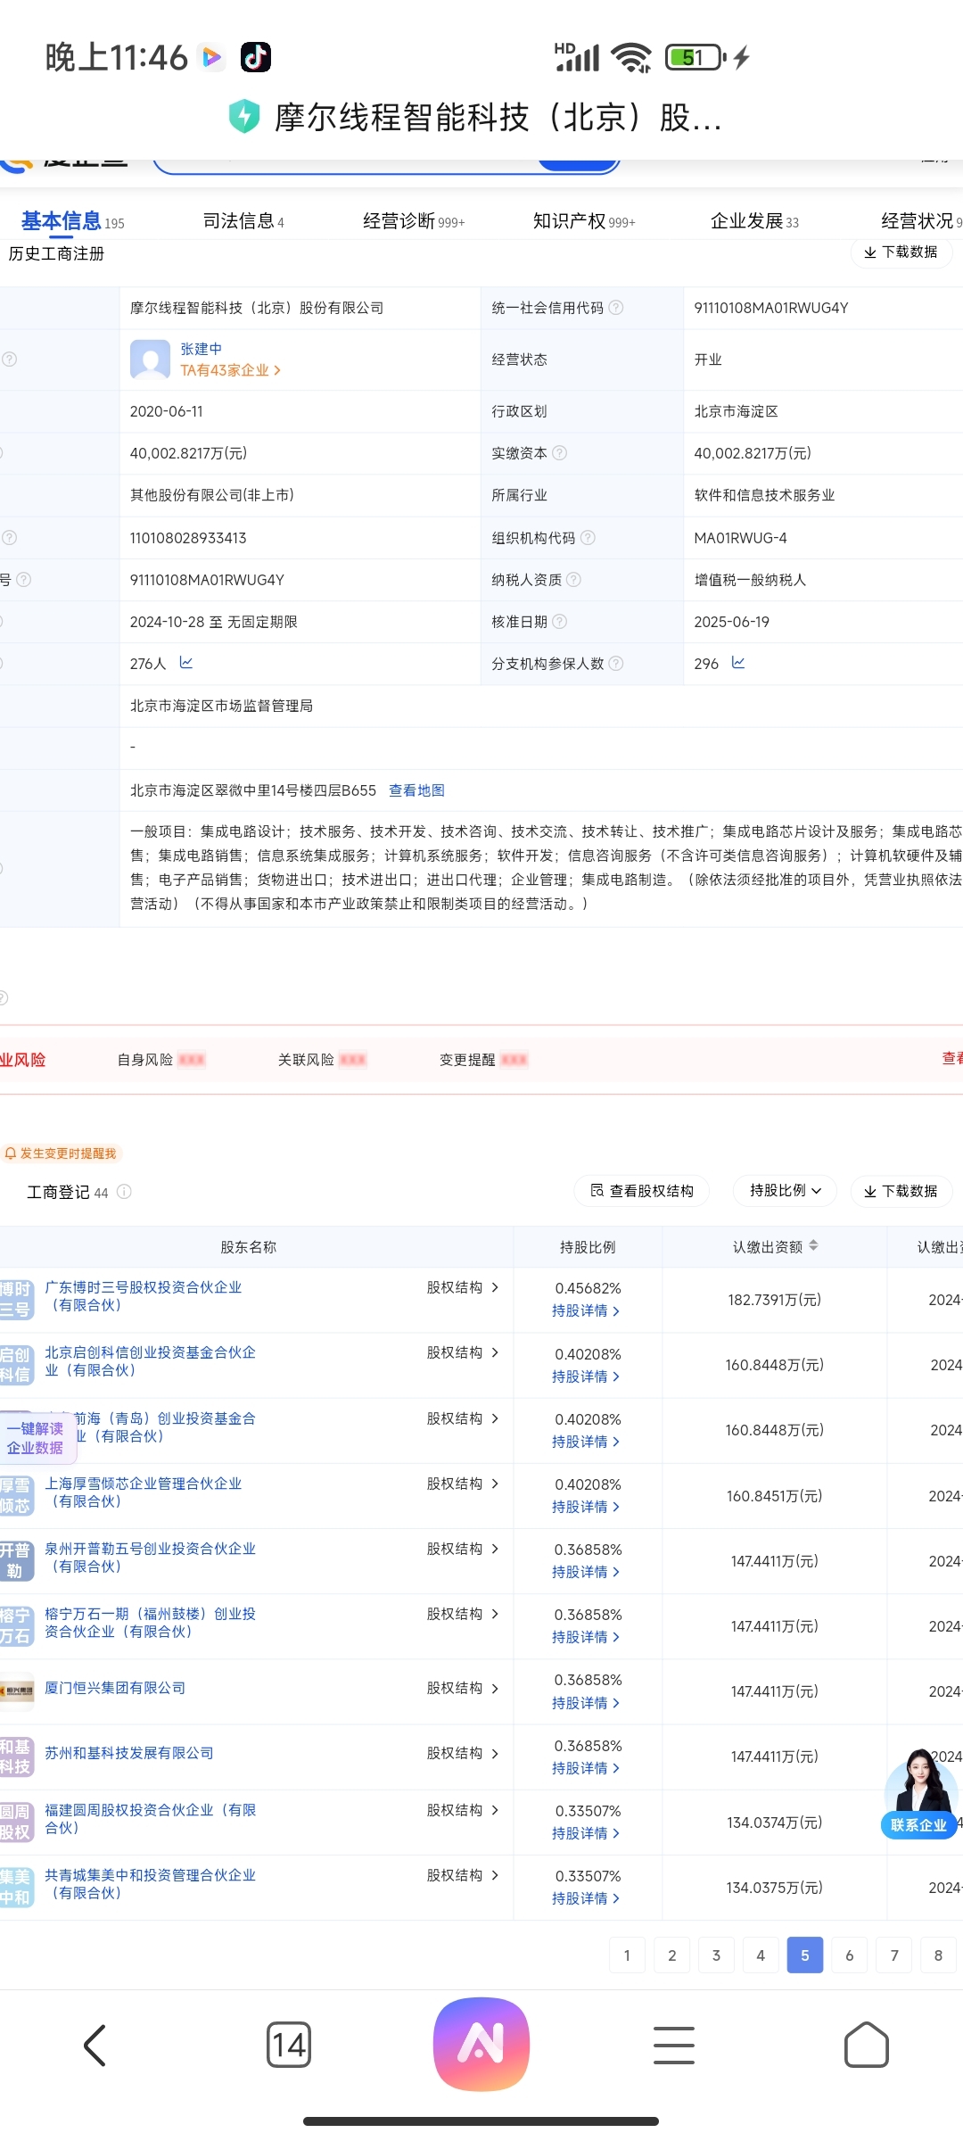Switch to 企业发展 tab
Viewport: 963px width, 2141px height.
coord(754,221)
